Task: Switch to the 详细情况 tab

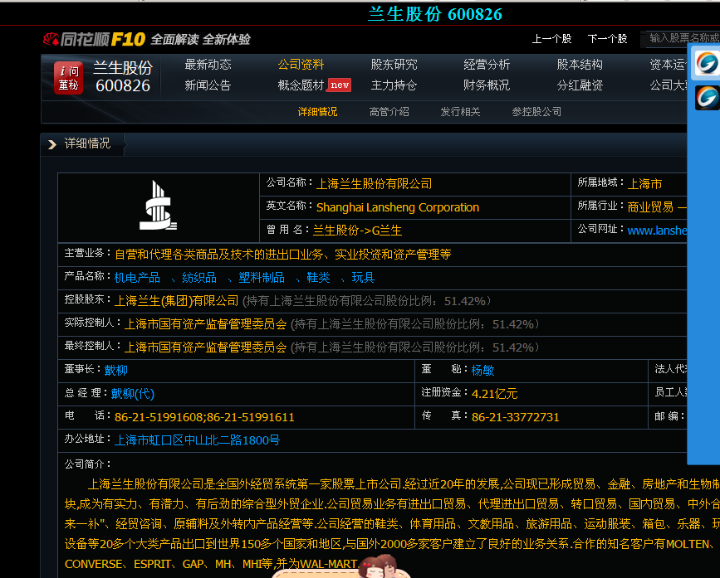Action: 318,112
